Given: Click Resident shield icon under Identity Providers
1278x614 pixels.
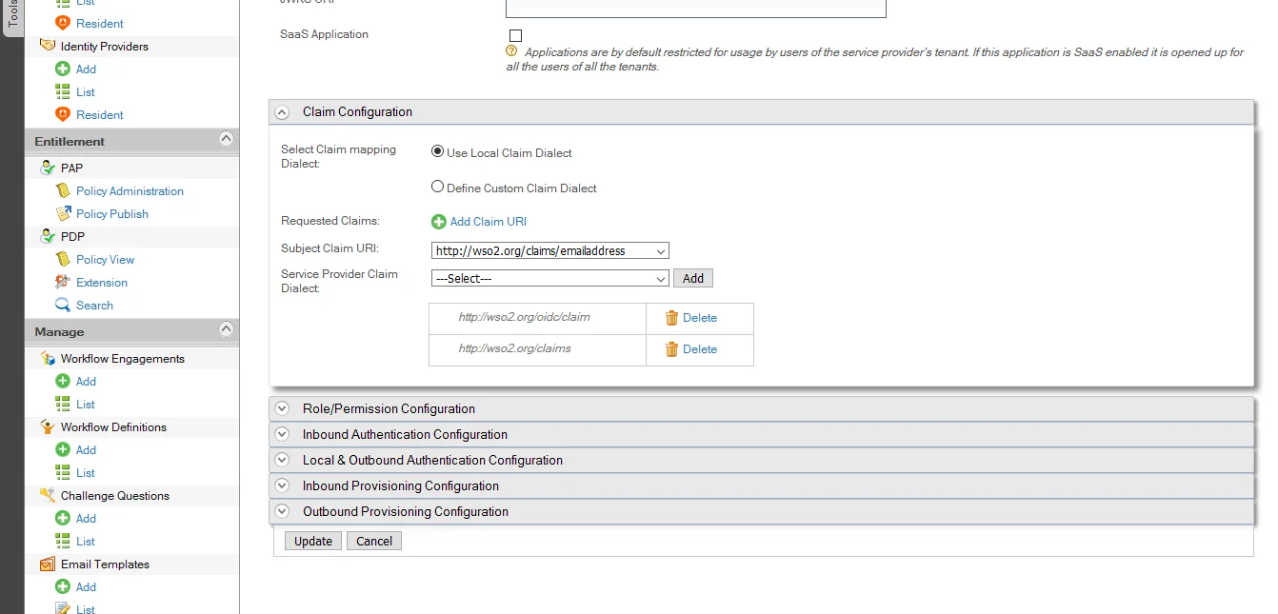Looking at the screenshot, I should (63, 114).
